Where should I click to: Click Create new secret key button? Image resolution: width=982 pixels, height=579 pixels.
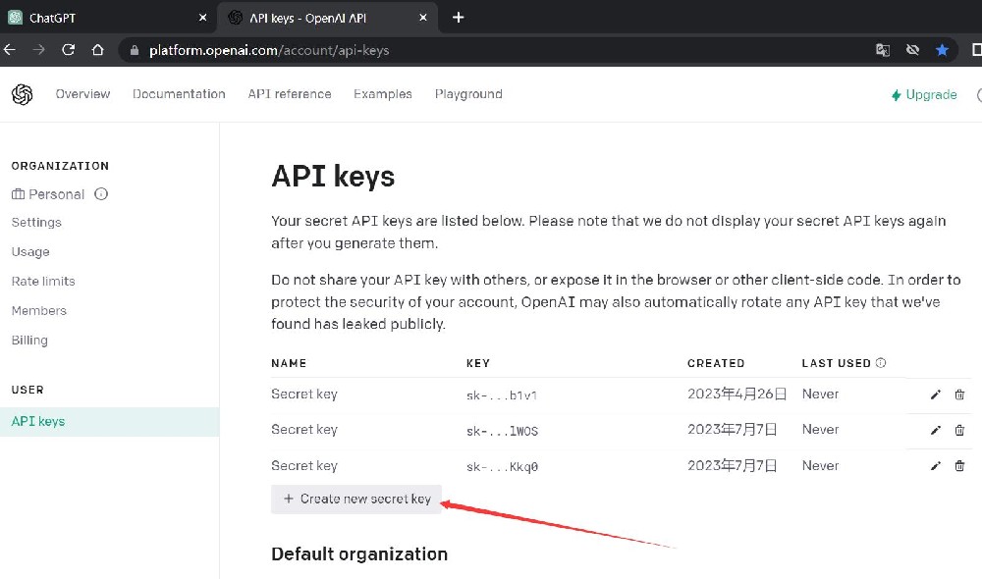click(x=356, y=499)
